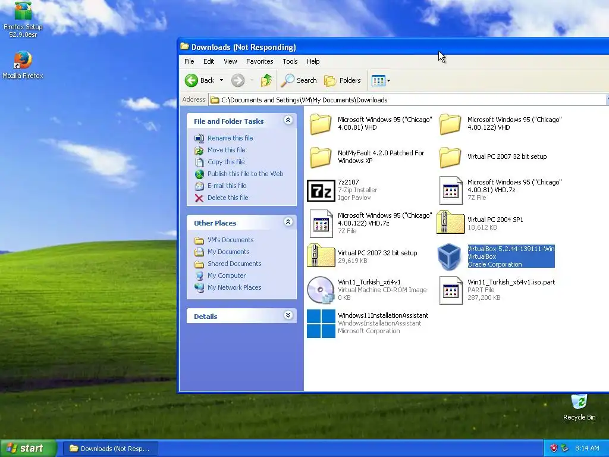Click the Forward arrow toolbar button

point(238,80)
